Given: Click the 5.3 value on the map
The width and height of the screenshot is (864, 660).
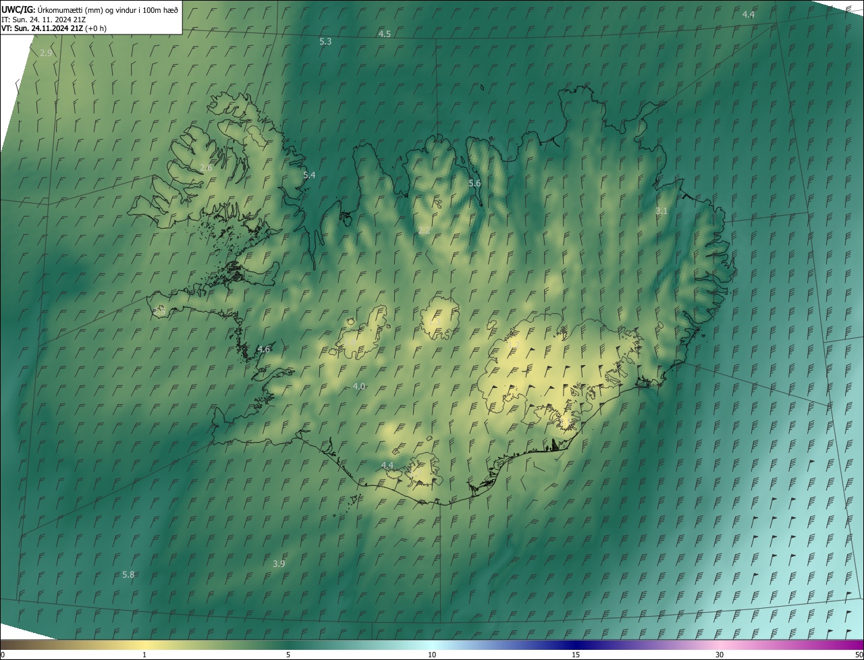Looking at the screenshot, I should (x=325, y=42).
